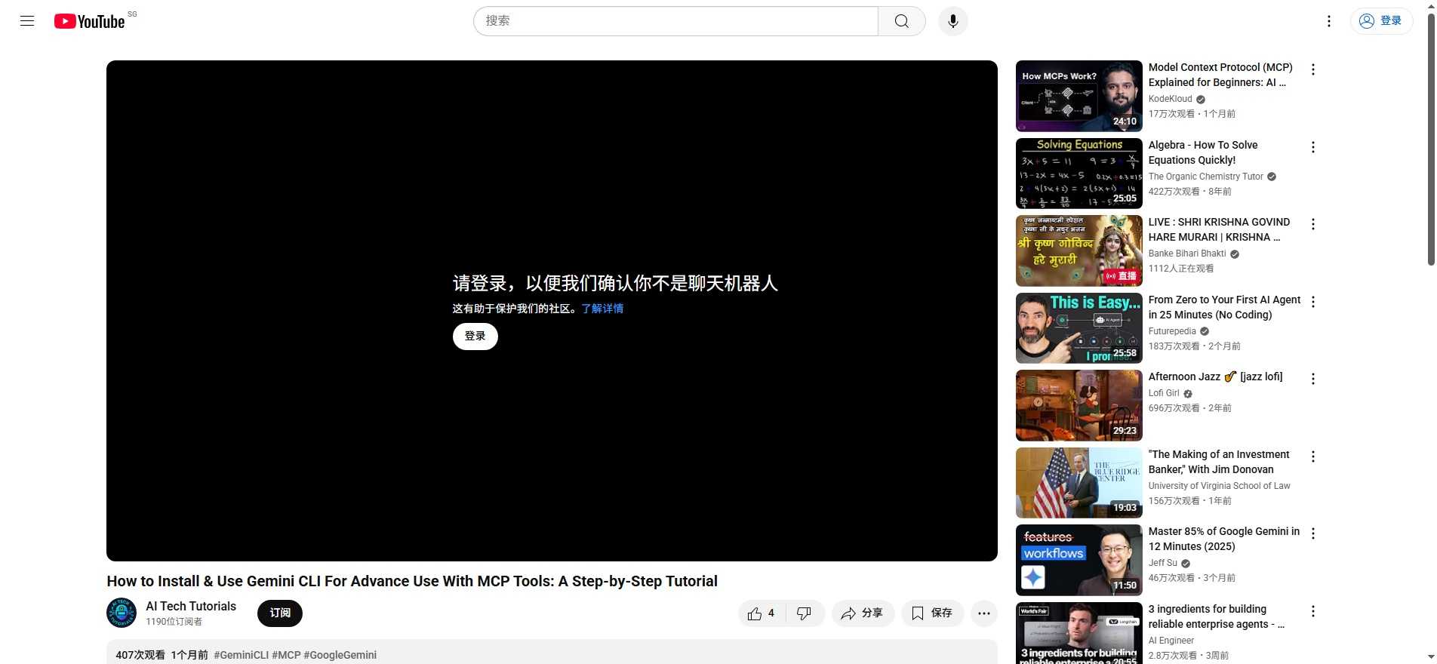This screenshot has height=664, width=1437.
Task: Visit The Organic Chemistry Tutor channel
Action: [x=1206, y=177]
